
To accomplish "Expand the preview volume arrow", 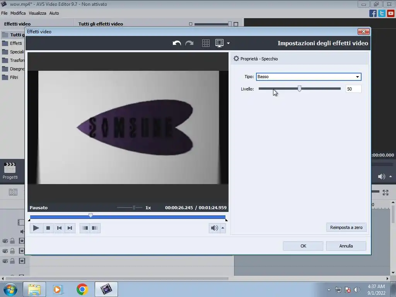I will (223, 228).
